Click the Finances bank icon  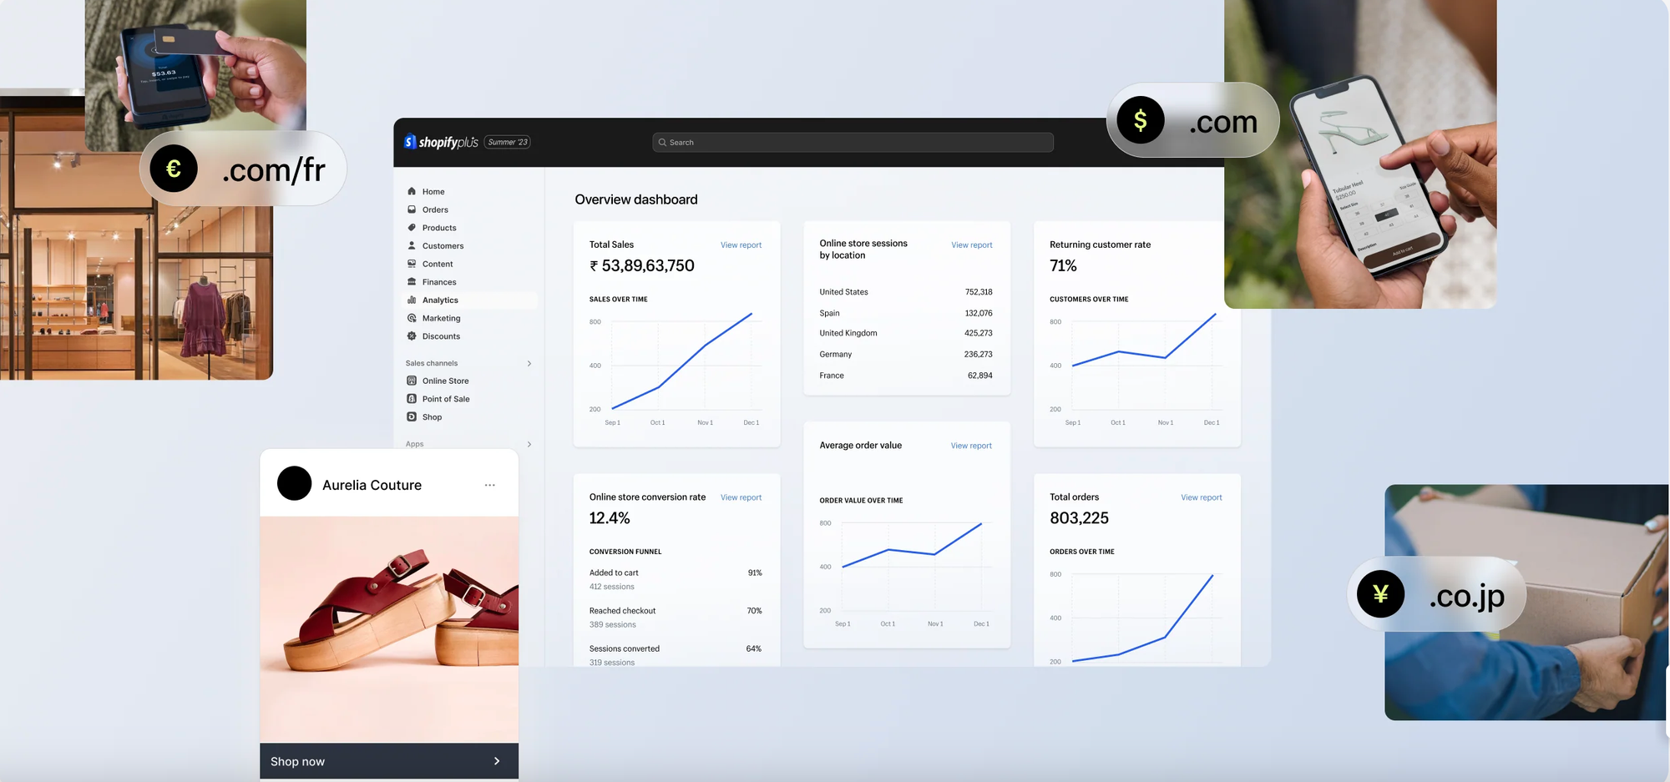(x=412, y=281)
